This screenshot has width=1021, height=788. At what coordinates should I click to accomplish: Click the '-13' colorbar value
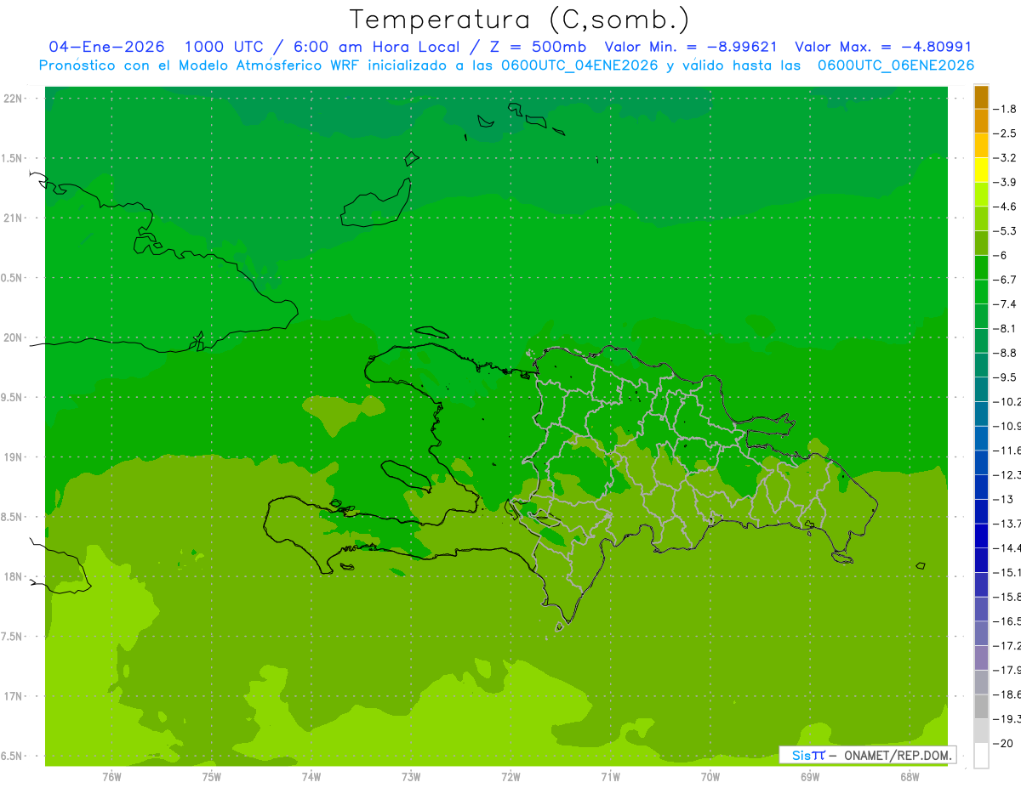(x=1005, y=499)
